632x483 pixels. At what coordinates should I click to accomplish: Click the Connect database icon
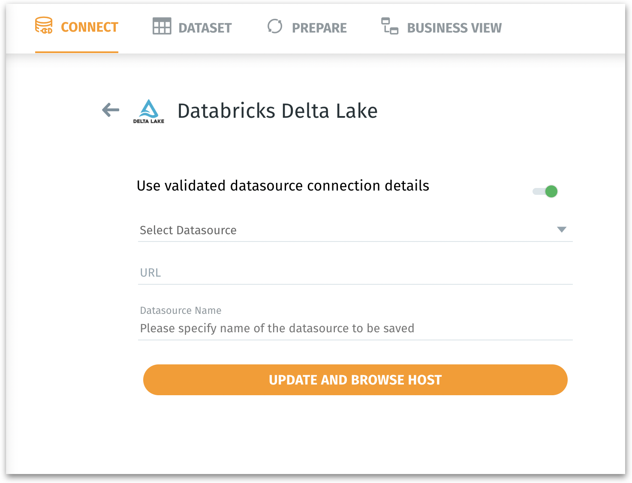coord(44,26)
